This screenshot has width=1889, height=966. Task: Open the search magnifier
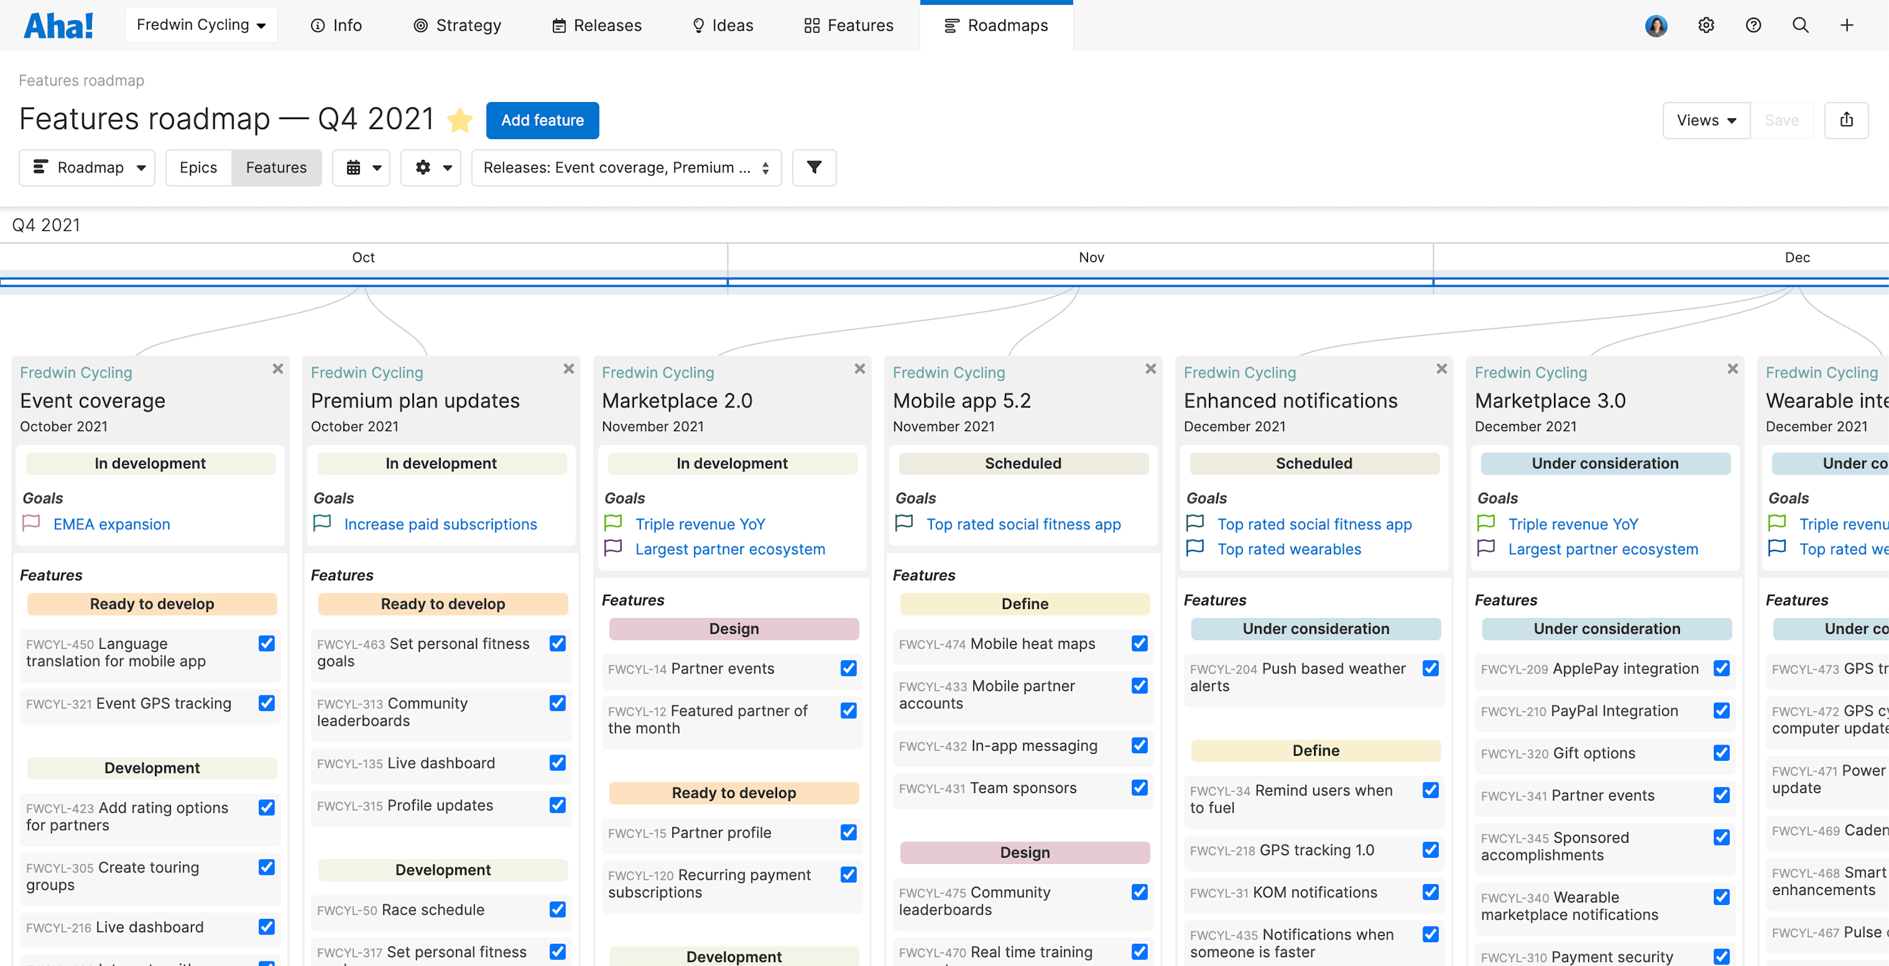tap(1800, 25)
